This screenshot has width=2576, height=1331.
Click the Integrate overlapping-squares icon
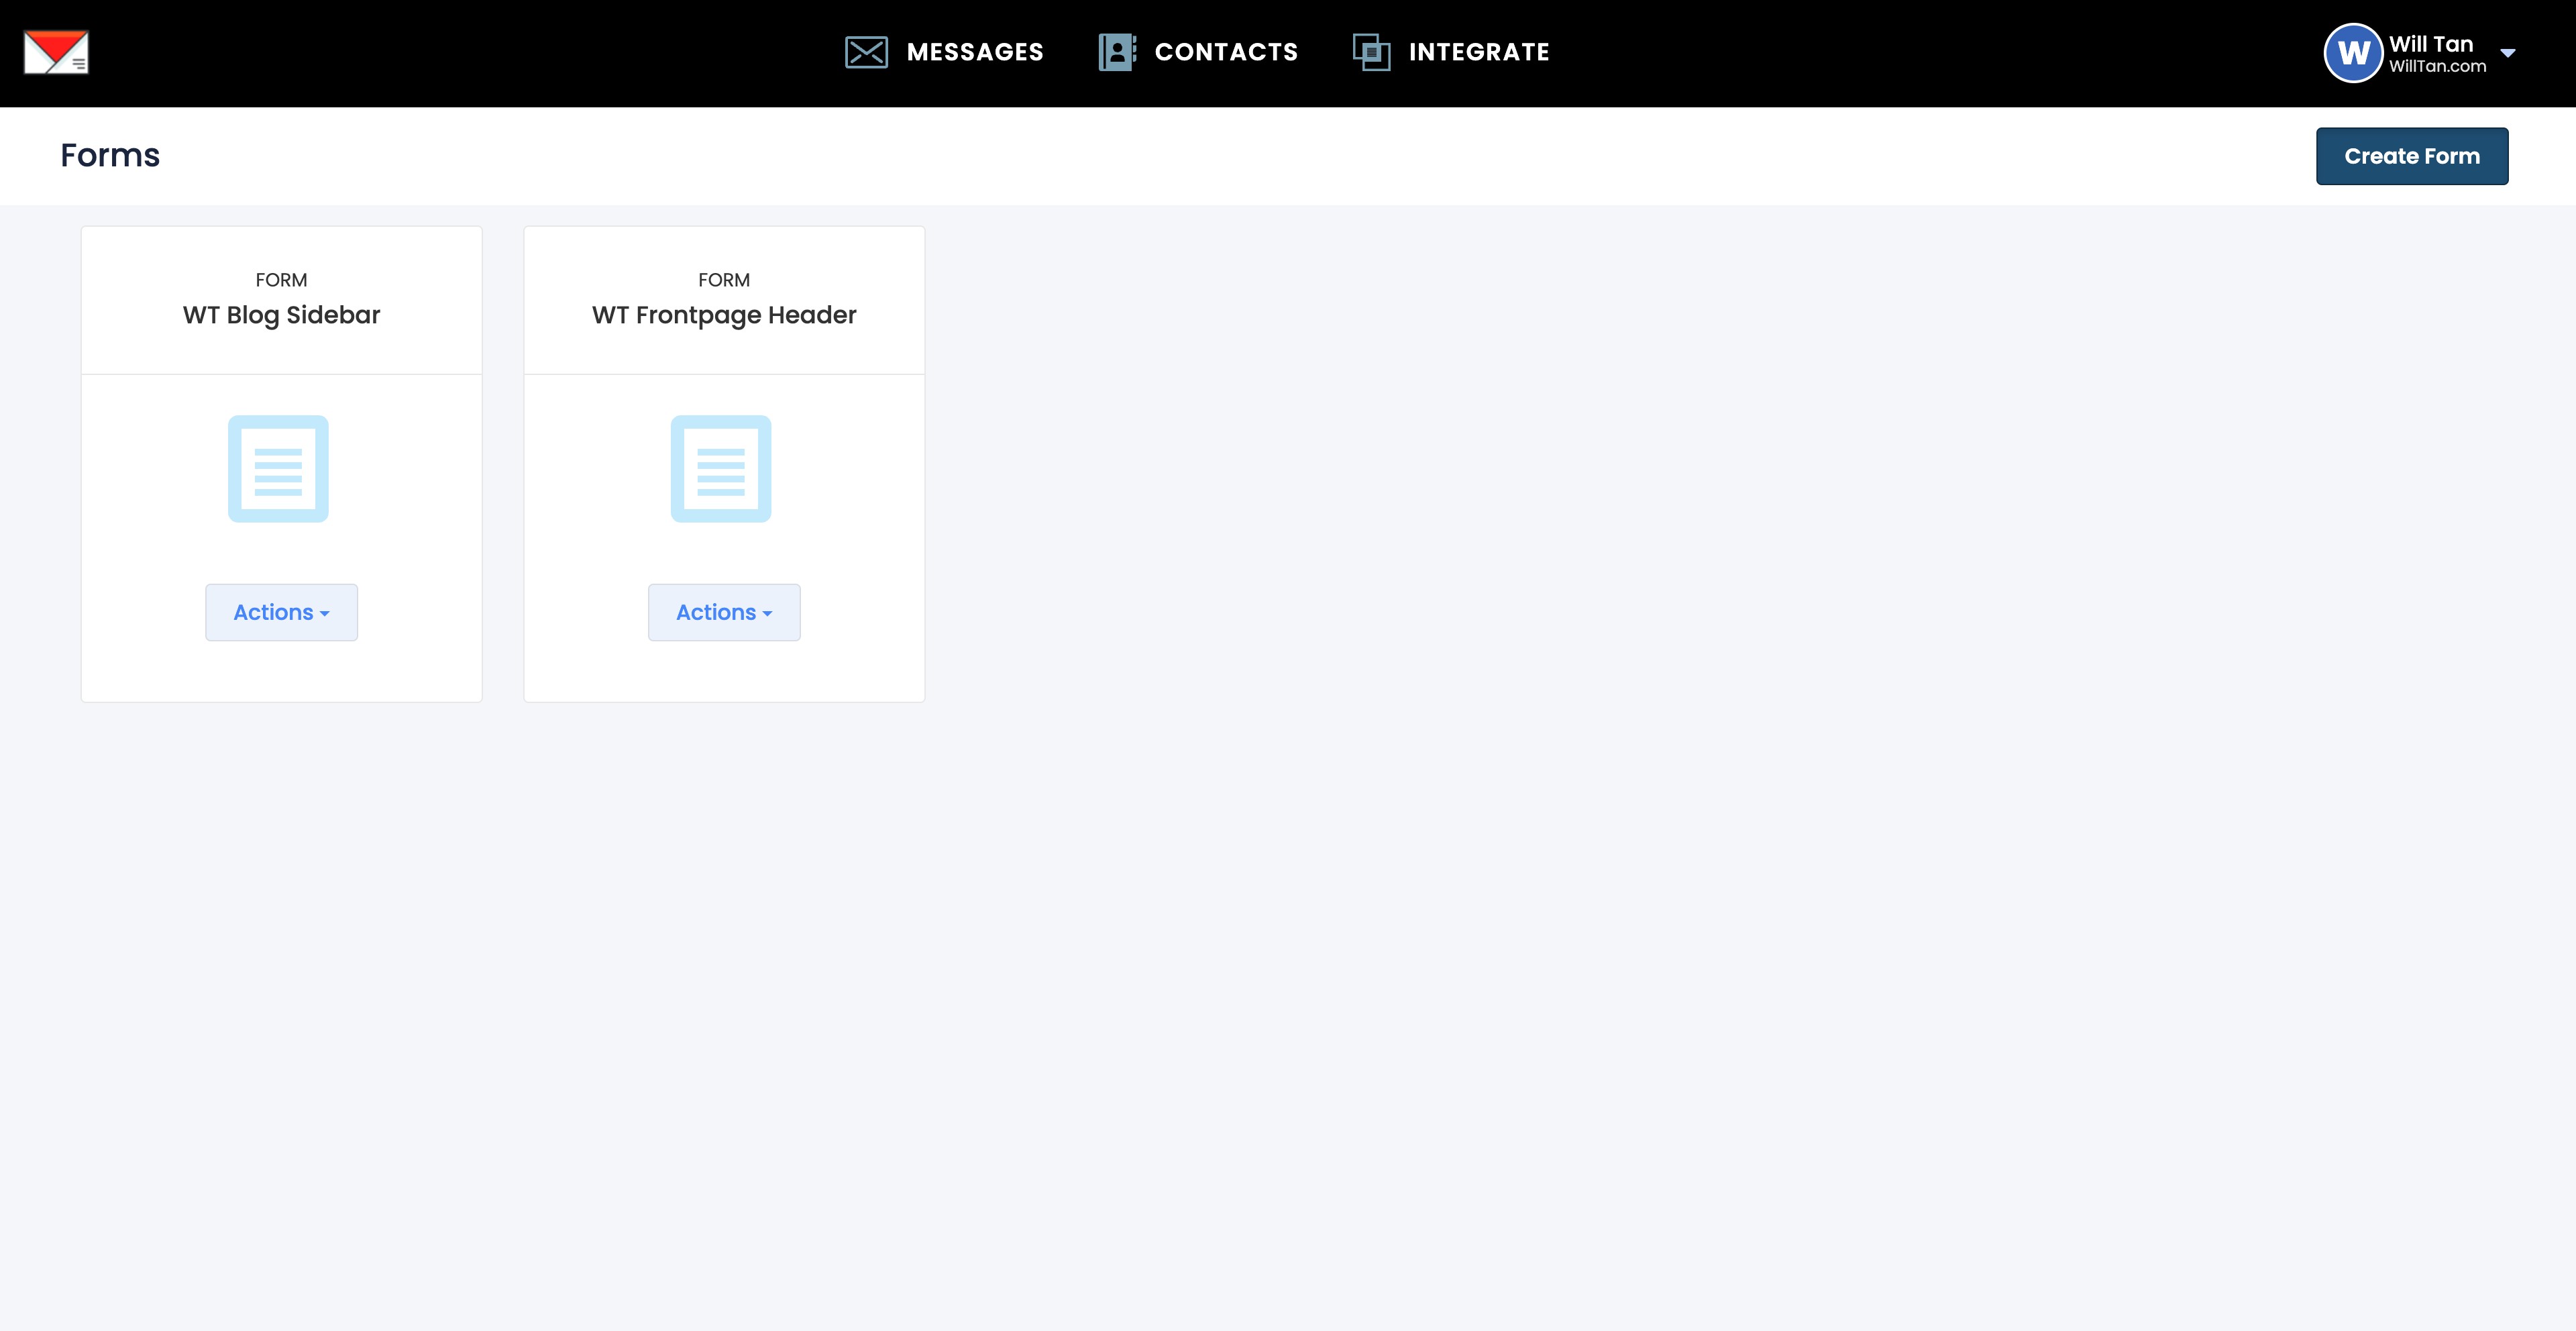coord(1370,51)
